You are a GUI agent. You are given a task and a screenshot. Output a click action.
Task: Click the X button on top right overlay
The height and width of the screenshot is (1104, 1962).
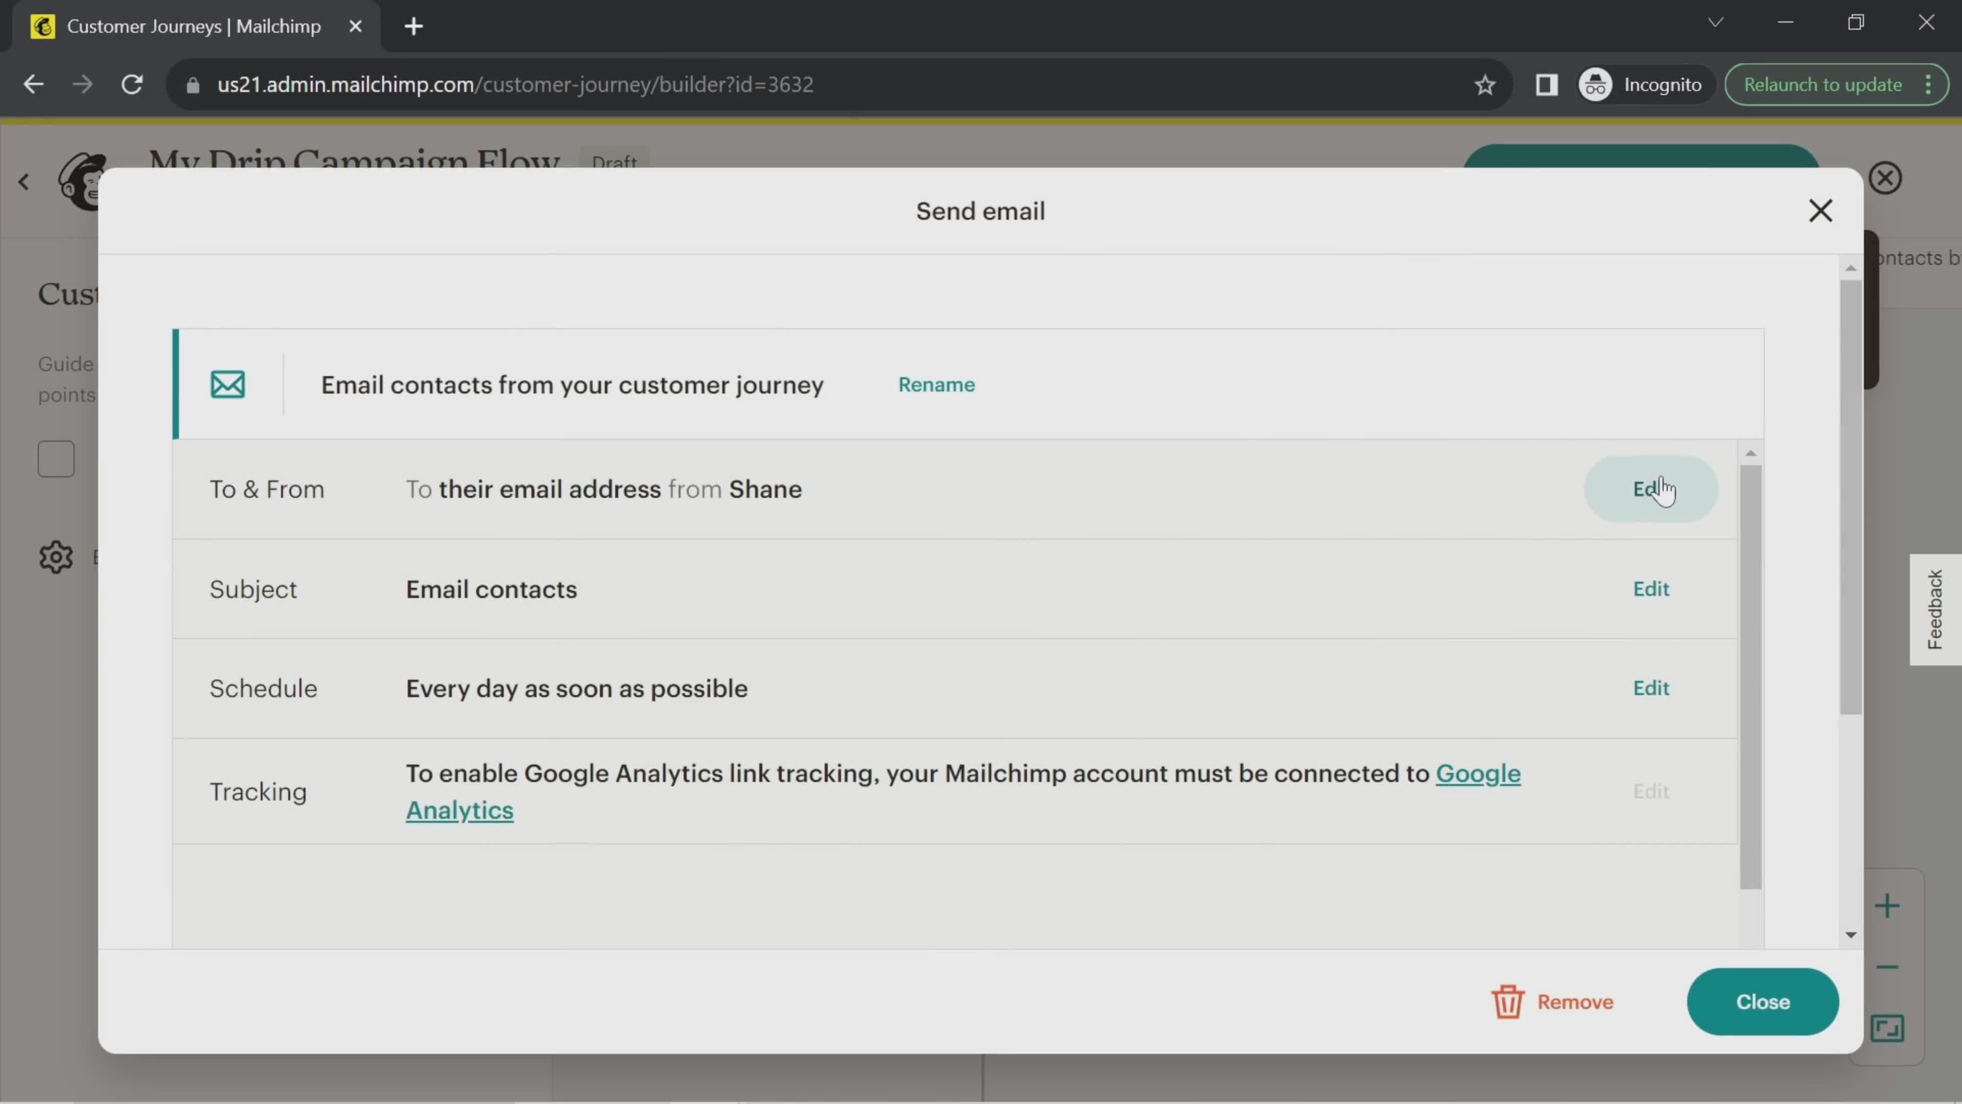(1820, 210)
